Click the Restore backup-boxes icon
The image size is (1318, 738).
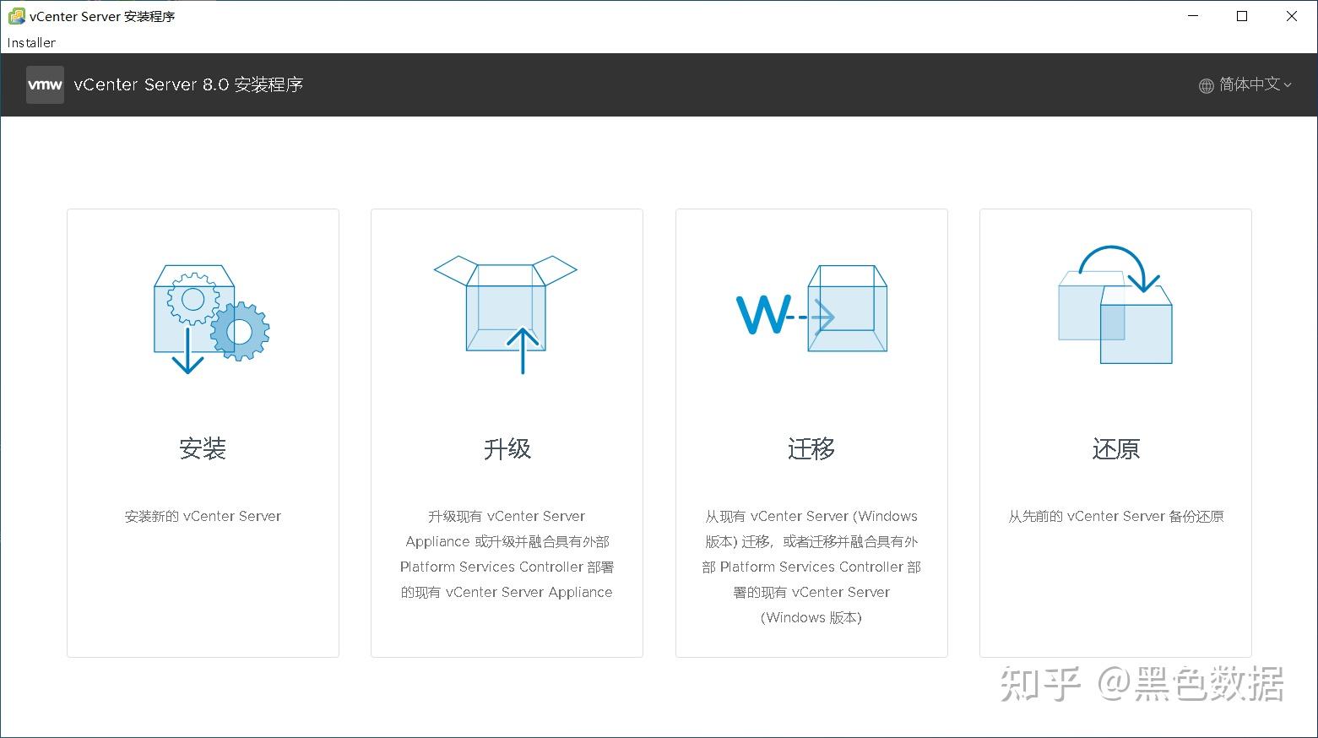pyautogui.click(x=1115, y=304)
